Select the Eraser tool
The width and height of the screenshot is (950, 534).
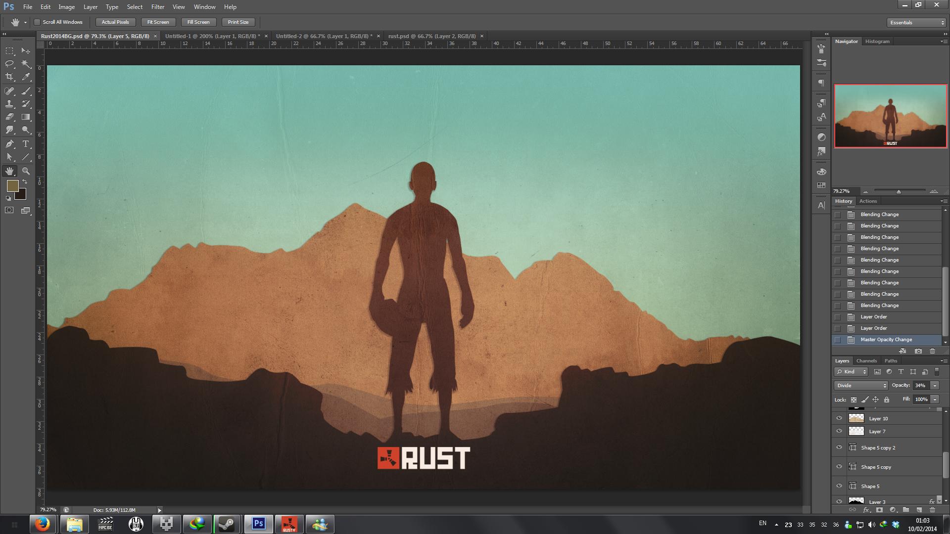coord(9,117)
